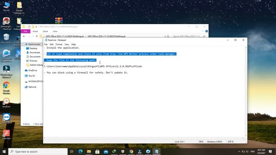This screenshot has height=155, width=276.
Task: Select OneDrive in Explorer sidebar
Action: [31, 70]
